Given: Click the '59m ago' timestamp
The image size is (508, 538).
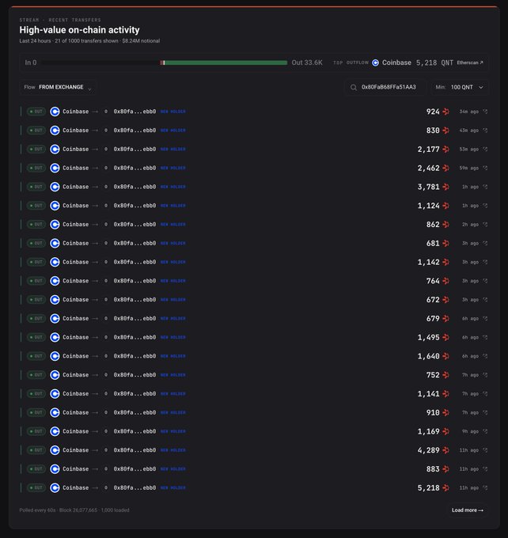Looking at the screenshot, I should [469, 168].
